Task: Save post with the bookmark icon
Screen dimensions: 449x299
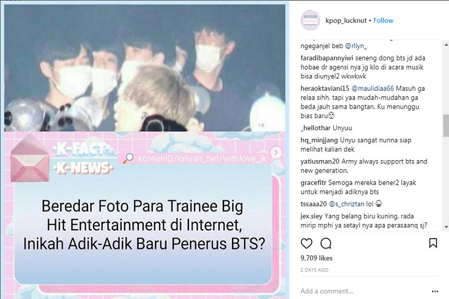Action: [433, 243]
